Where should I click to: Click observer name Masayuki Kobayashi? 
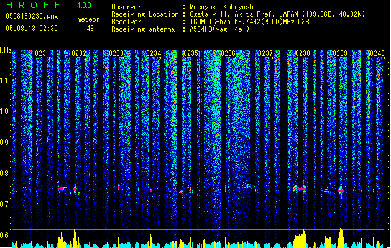click(223, 7)
